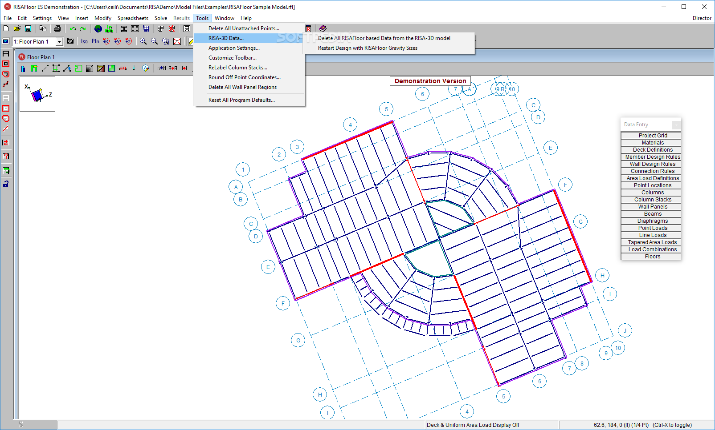The width and height of the screenshot is (715, 430).
Task: Zoom in with the magnifier plus icon
Action: pyautogui.click(x=143, y=41)
